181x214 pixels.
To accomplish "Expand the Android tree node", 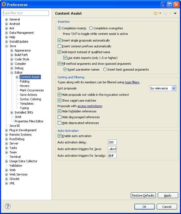I will pyautogui.click(x=6, y=24).
